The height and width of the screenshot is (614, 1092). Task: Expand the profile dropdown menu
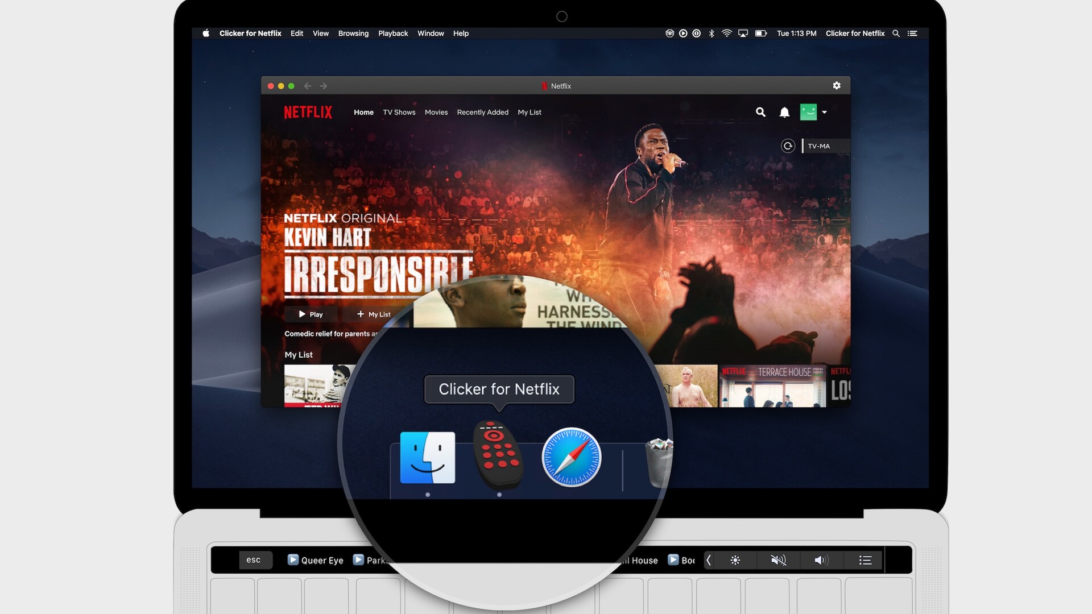tap(823, 111)
